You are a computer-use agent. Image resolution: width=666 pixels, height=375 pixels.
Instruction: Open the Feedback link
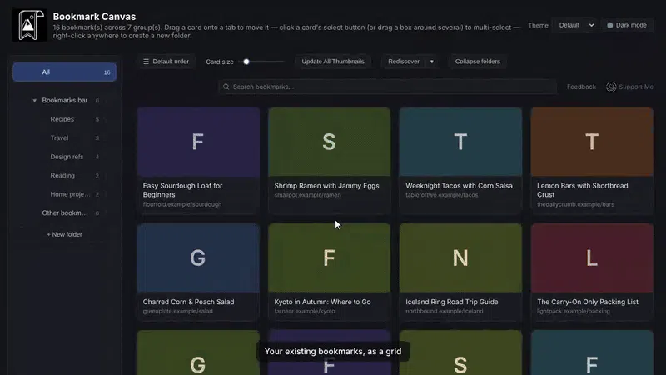[581, 87]
